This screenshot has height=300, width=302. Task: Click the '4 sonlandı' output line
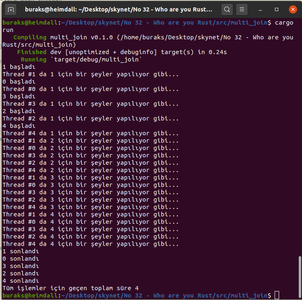tap(20, 281)
